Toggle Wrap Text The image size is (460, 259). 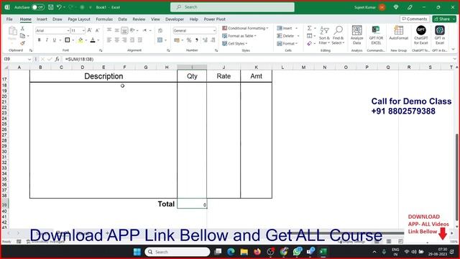click(160, 30)
